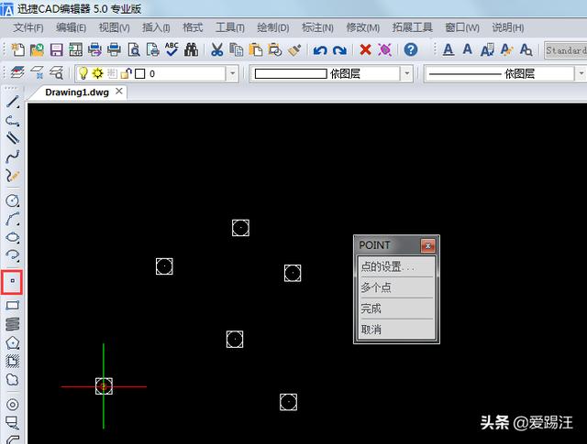Open the 绘制(D) menu
The image size is (587, 444).
273,27
